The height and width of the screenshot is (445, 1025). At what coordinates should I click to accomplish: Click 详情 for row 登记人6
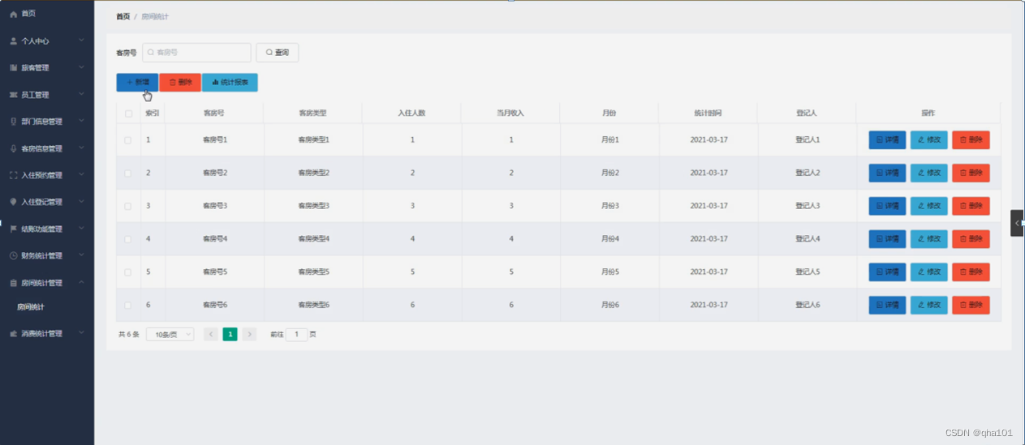click(x=887, y=305)
